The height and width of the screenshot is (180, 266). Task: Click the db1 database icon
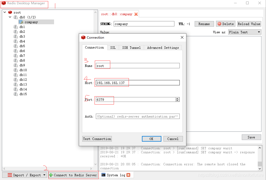[x=16, y=27]
